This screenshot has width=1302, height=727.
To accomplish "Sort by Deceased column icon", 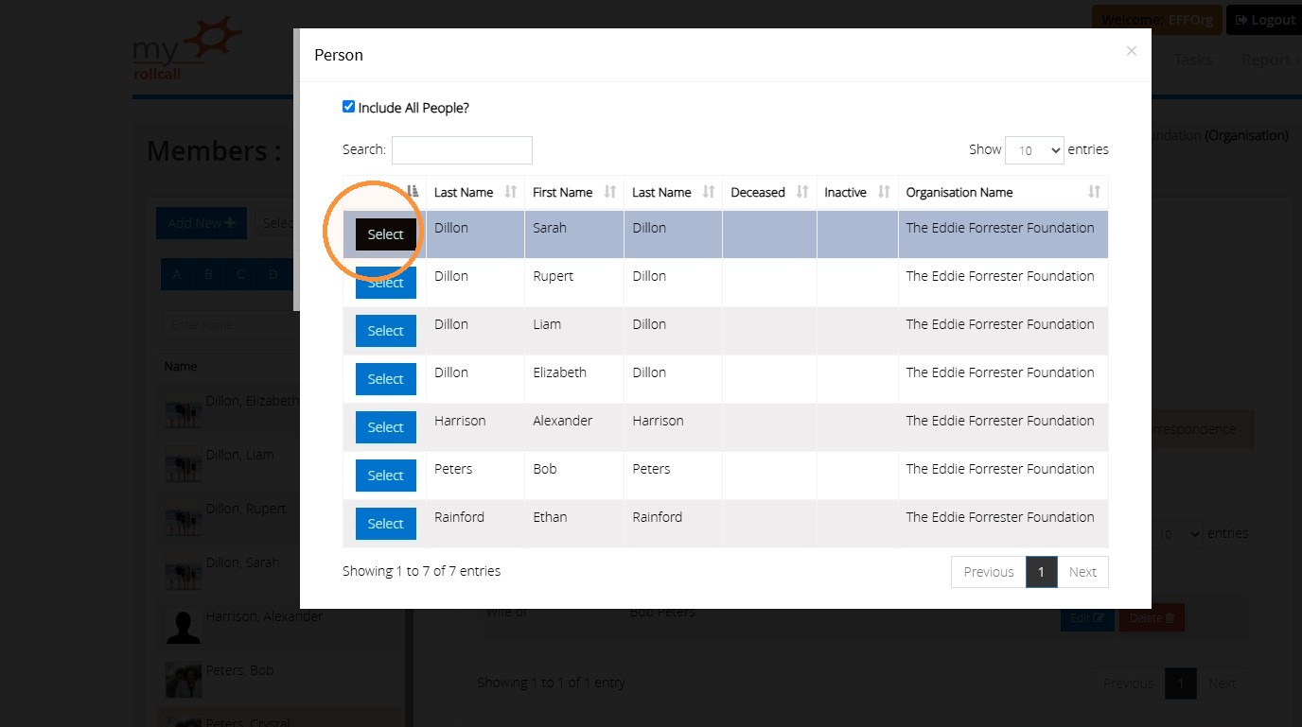I will (x=802, y=192).
